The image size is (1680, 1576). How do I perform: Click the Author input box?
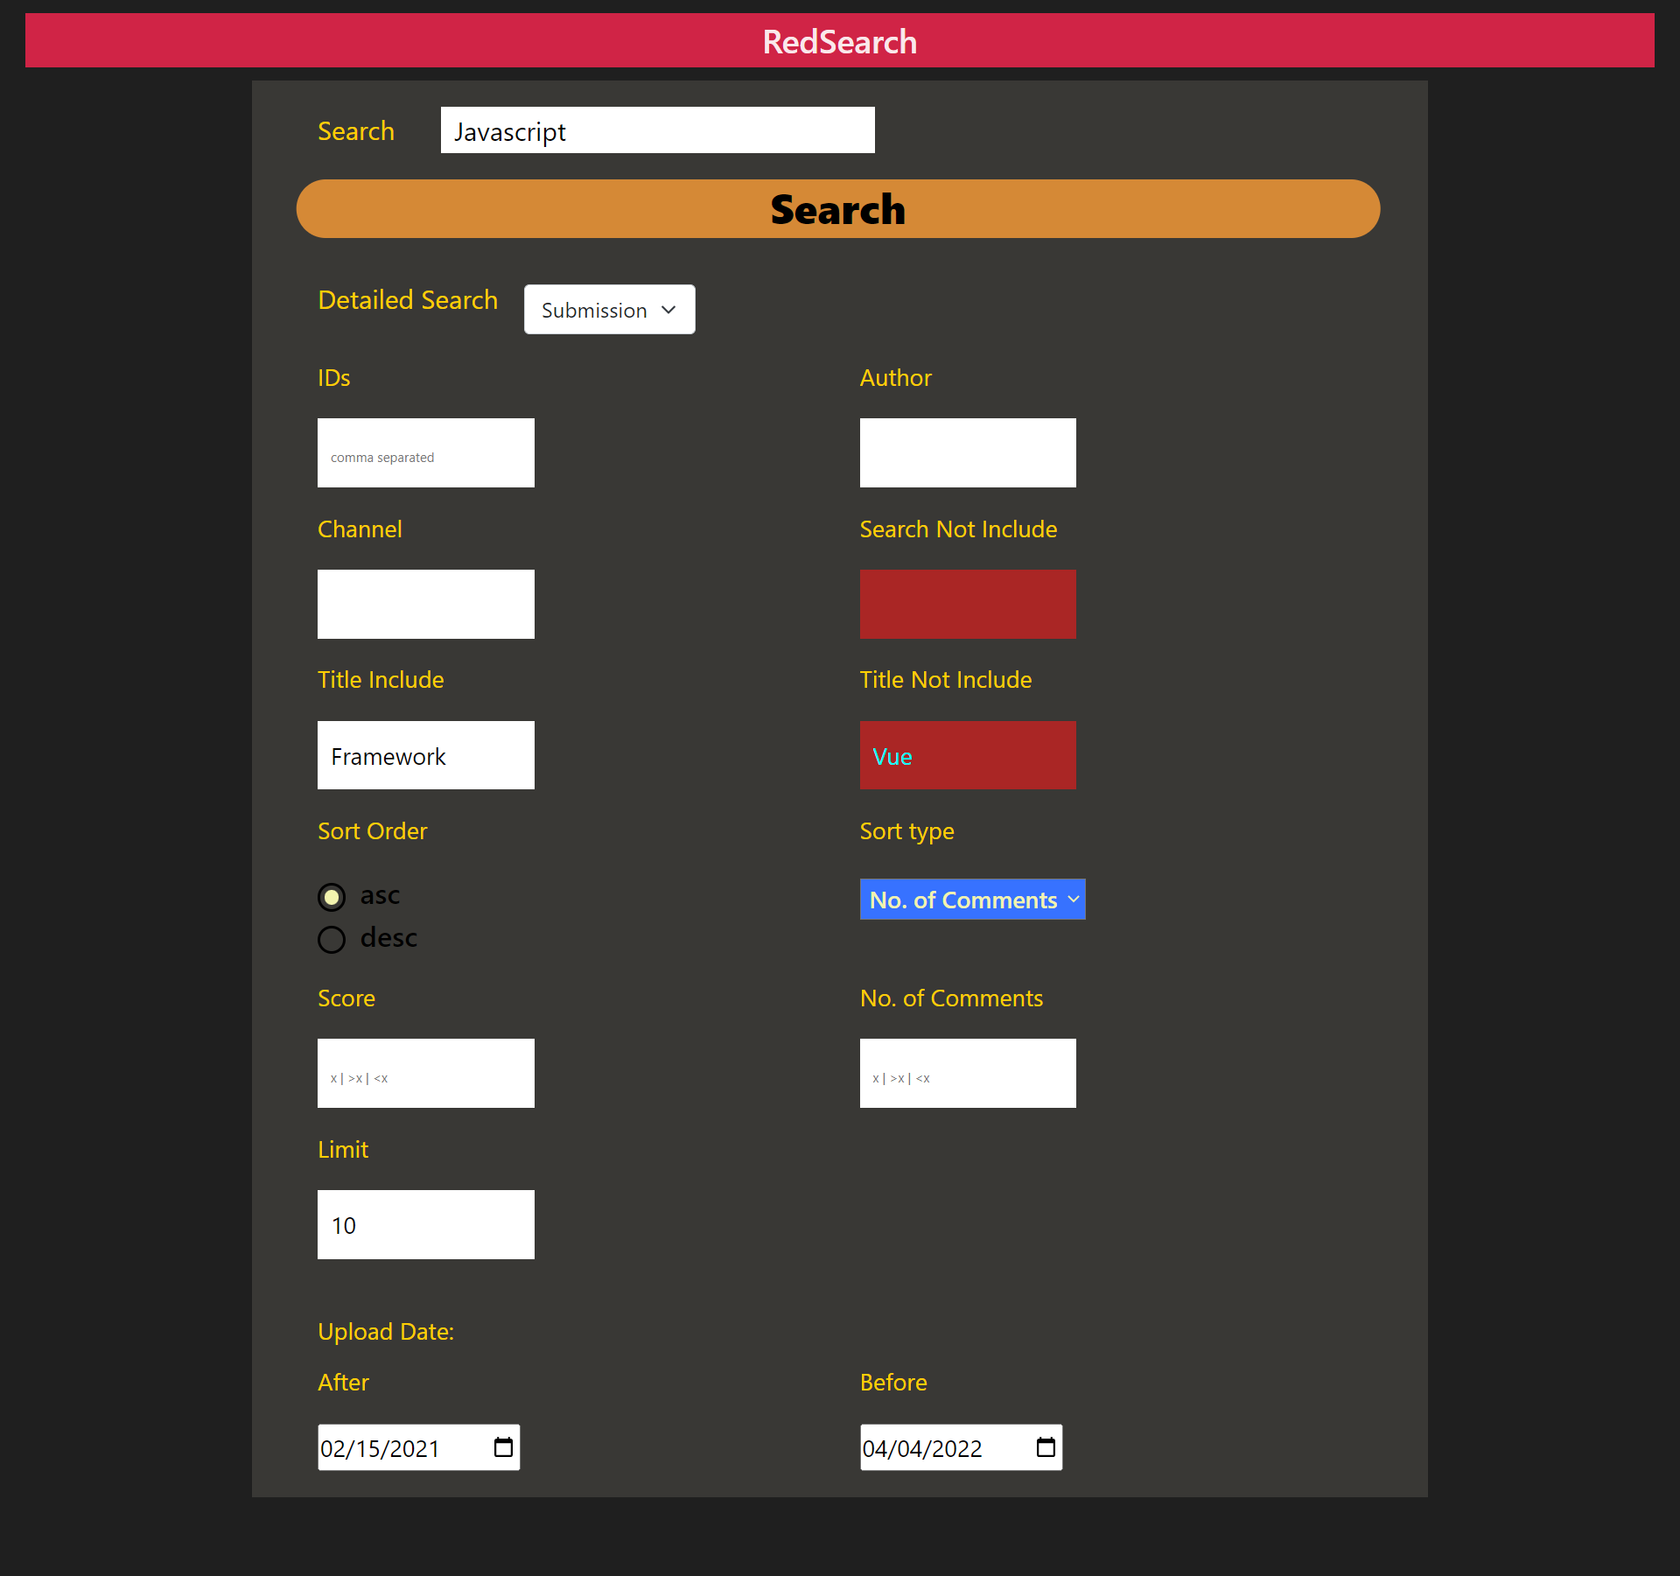pos(968,453)
